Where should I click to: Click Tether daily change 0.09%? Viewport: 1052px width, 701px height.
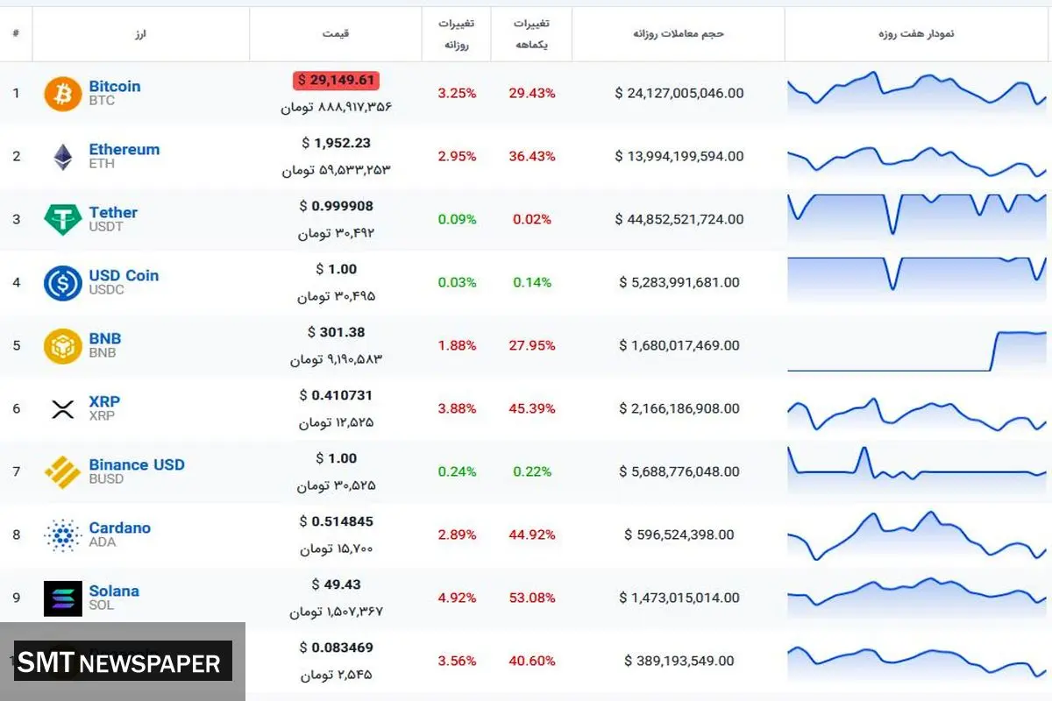coord(457,219)
